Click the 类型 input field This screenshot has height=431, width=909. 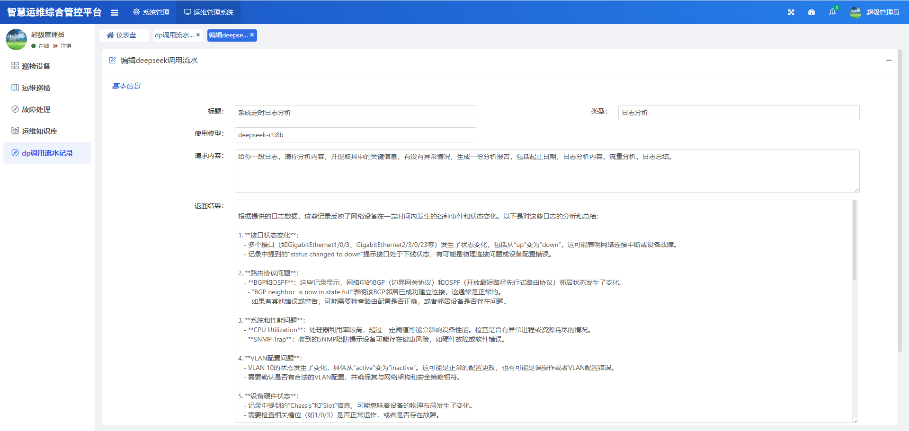tap(739, 113)
